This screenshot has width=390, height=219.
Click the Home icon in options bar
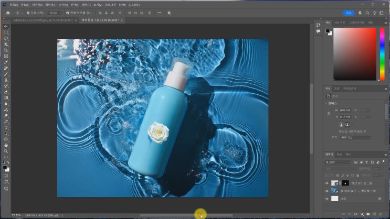click(7, 13)
